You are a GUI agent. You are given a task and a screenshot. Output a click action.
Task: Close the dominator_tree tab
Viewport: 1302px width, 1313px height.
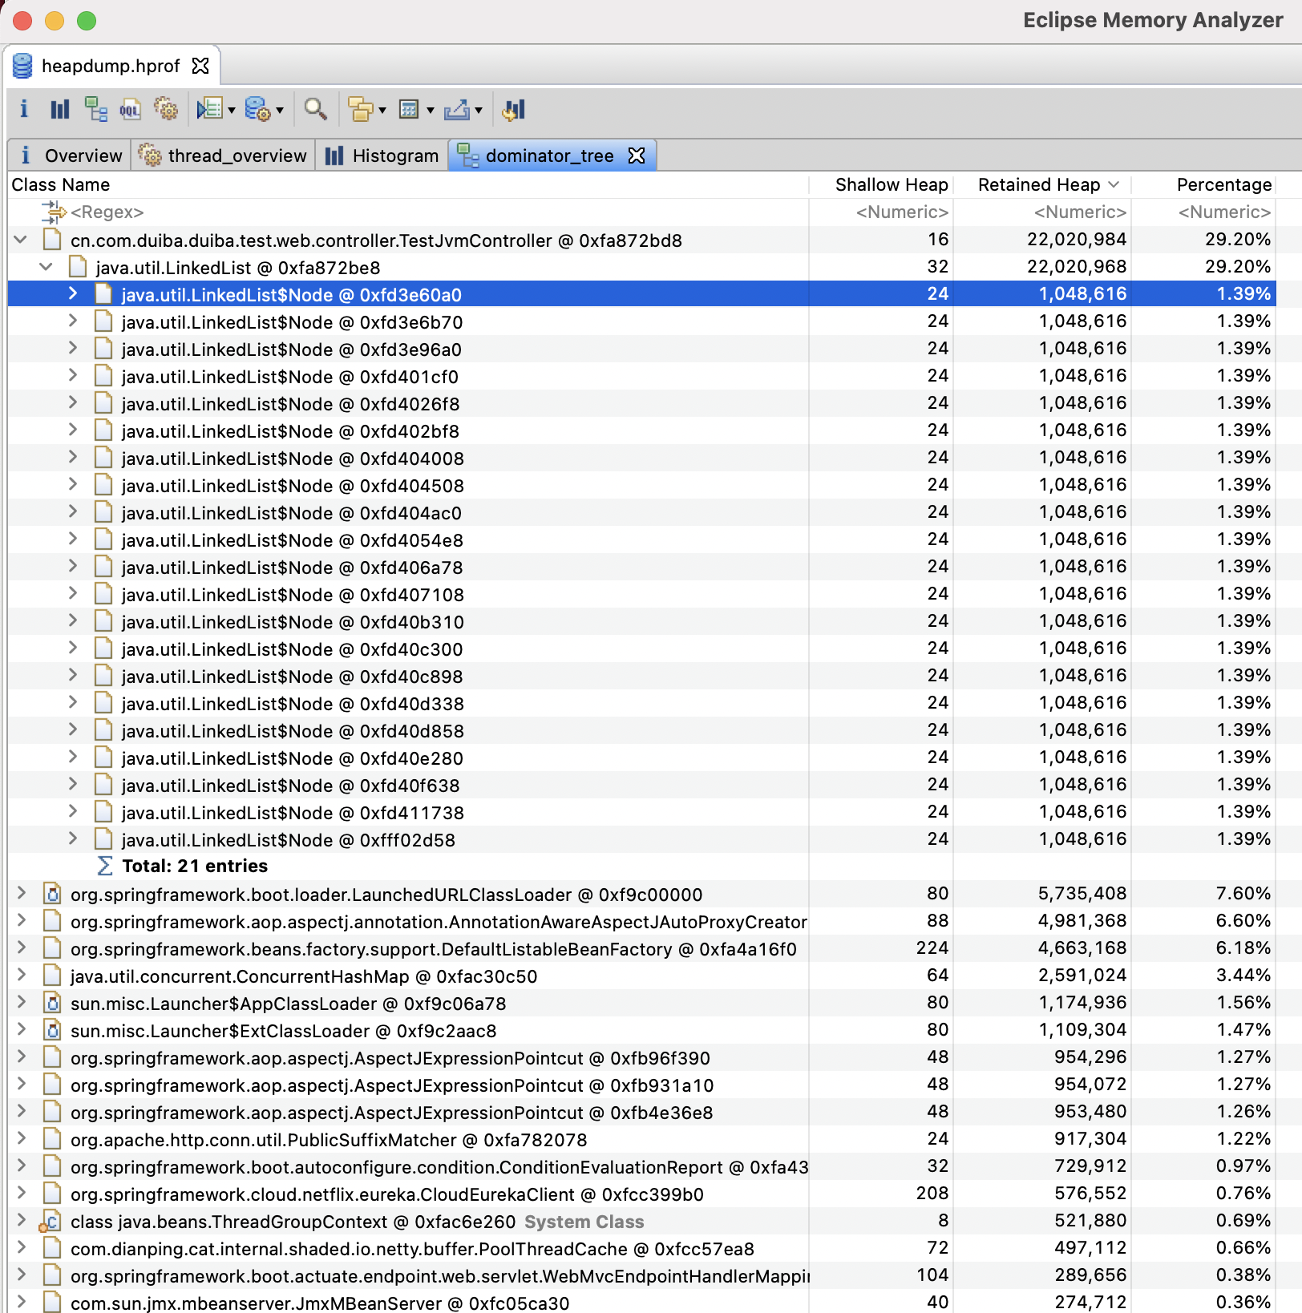point(637,156)
